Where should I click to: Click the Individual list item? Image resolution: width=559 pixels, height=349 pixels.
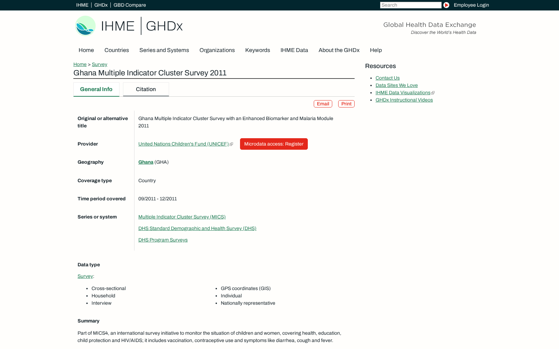coord(231,296)
